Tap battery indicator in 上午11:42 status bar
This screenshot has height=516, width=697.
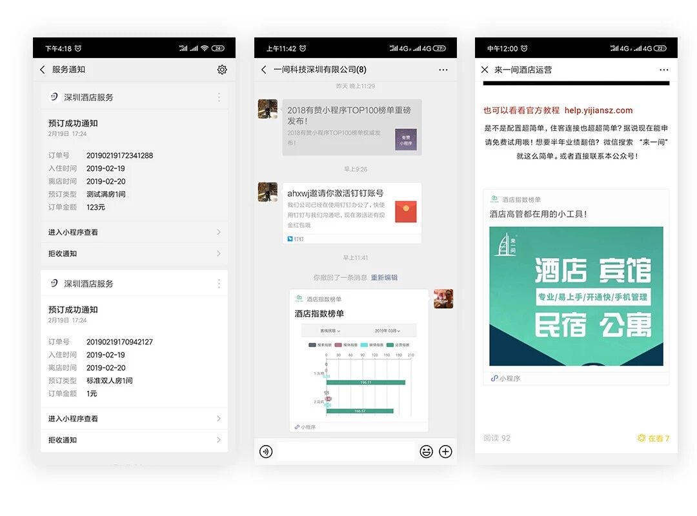pyautogui.click(x=439, y=48)
